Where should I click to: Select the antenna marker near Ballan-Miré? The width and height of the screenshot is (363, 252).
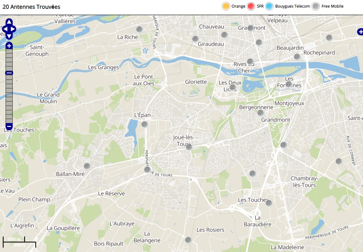(x=87, y=166)
